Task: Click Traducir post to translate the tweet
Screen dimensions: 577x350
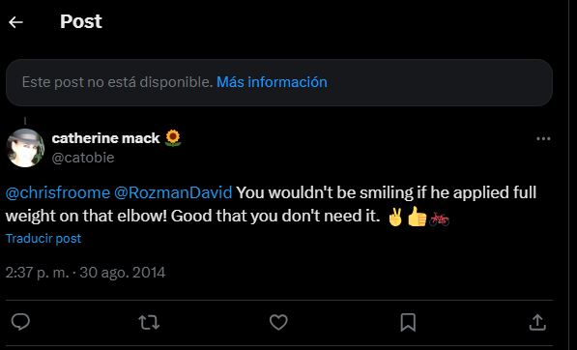Action: tap(43, 239)
